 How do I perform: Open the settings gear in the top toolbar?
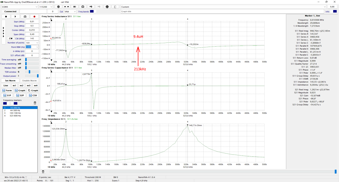coord(59,7)
